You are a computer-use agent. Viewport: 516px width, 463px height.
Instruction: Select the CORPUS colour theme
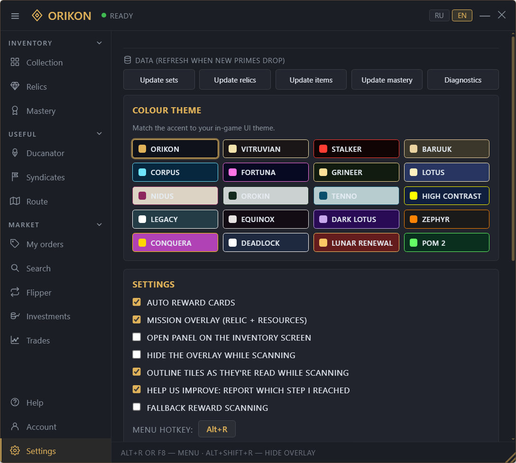coord(175,172)
